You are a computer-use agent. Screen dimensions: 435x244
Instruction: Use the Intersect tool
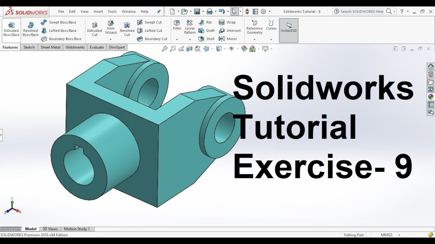[230, 30]
